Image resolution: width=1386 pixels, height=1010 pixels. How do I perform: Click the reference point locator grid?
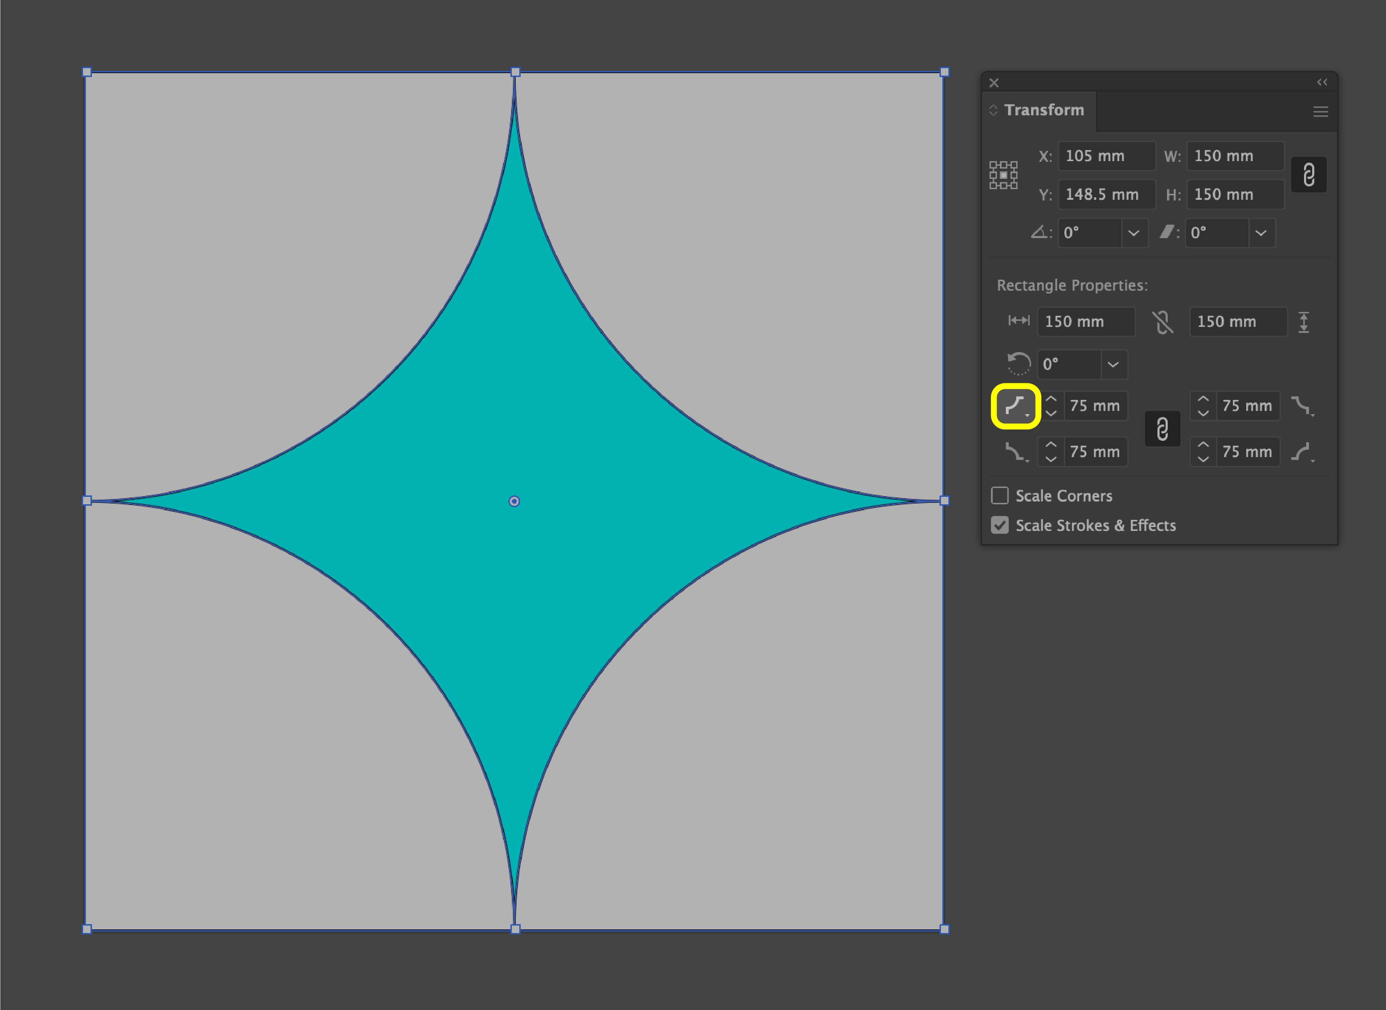pyautogui.click(x=1003, y=175)
